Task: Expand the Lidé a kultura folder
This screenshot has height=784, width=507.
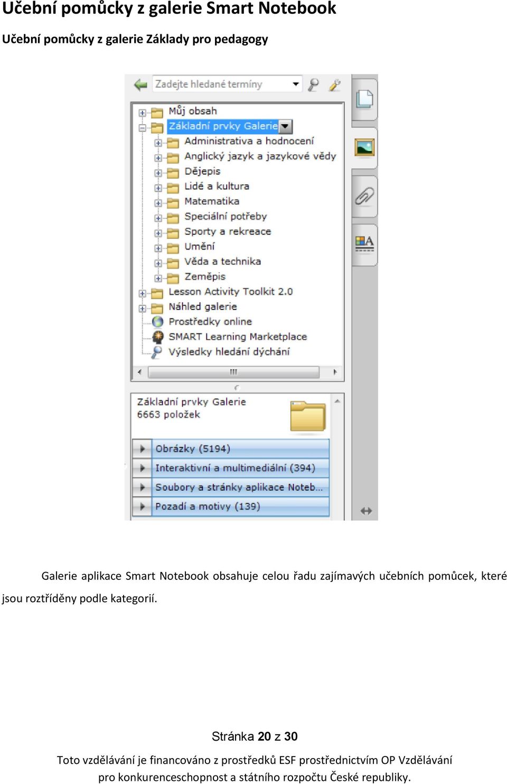Action: [158, 188]
